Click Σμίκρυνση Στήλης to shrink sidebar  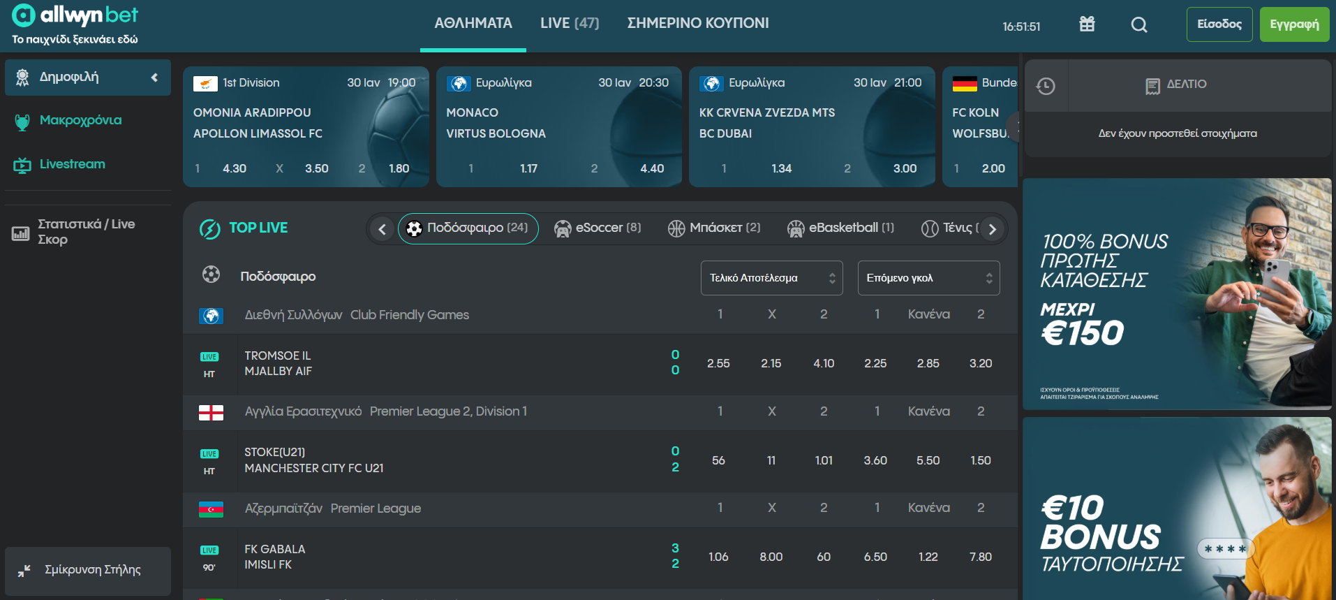[88, 571]
